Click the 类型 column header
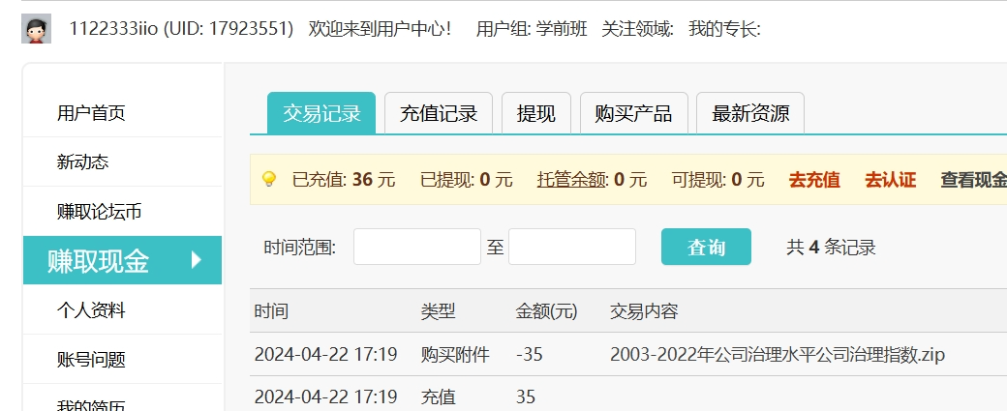The height and width of the screenshot is (411, 1007). (x=438, y=311)
